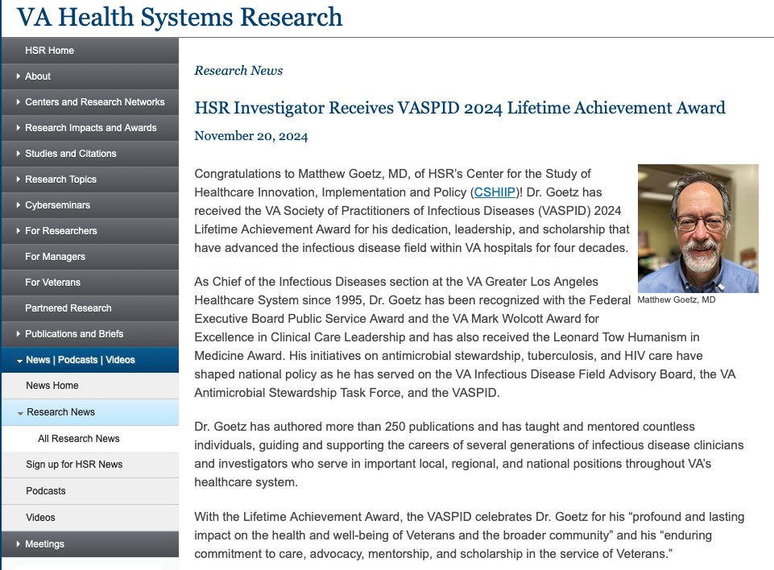774x570 pixels.
Task: Open the About section link
Action: point(38,76)
